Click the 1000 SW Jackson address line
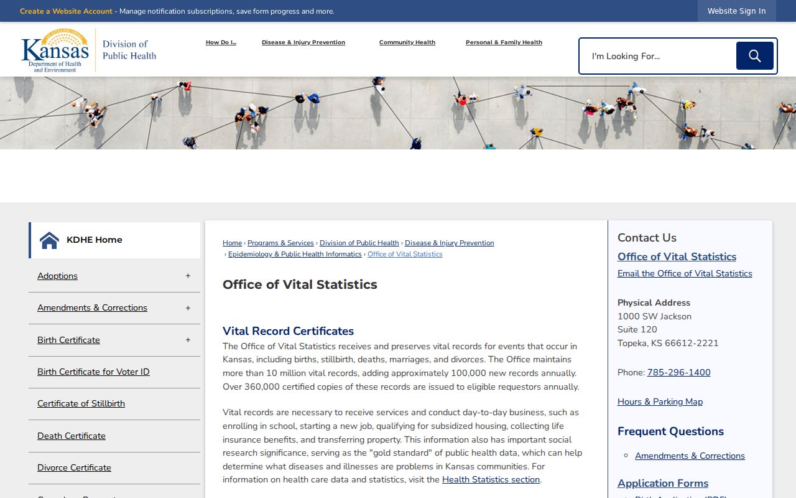 (x=654, y=316)
